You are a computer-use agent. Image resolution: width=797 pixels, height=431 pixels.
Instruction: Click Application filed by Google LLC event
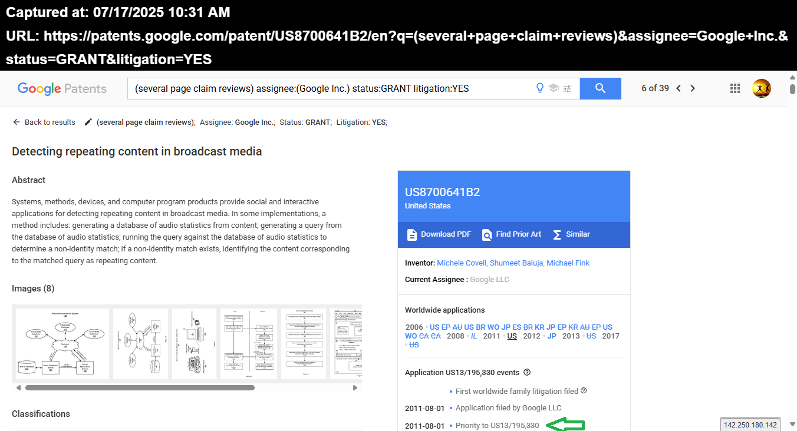[x=508, y=407]
